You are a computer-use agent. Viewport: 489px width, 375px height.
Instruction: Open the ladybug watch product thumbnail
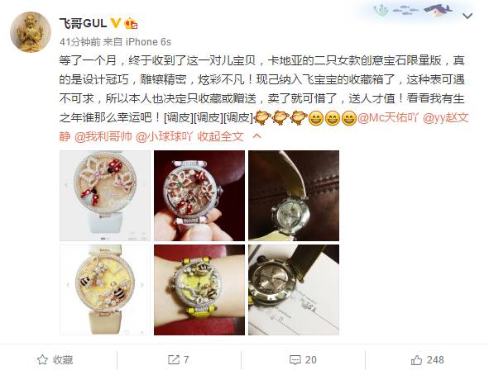105,196
